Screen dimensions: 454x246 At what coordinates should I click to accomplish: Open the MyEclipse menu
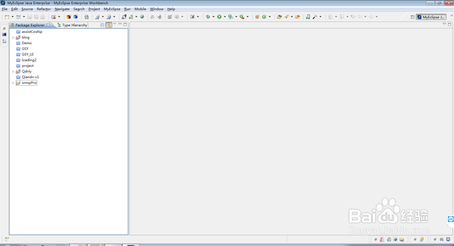[x=112, y=9]
